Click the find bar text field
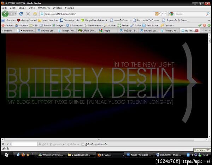 tap(24, 144)
